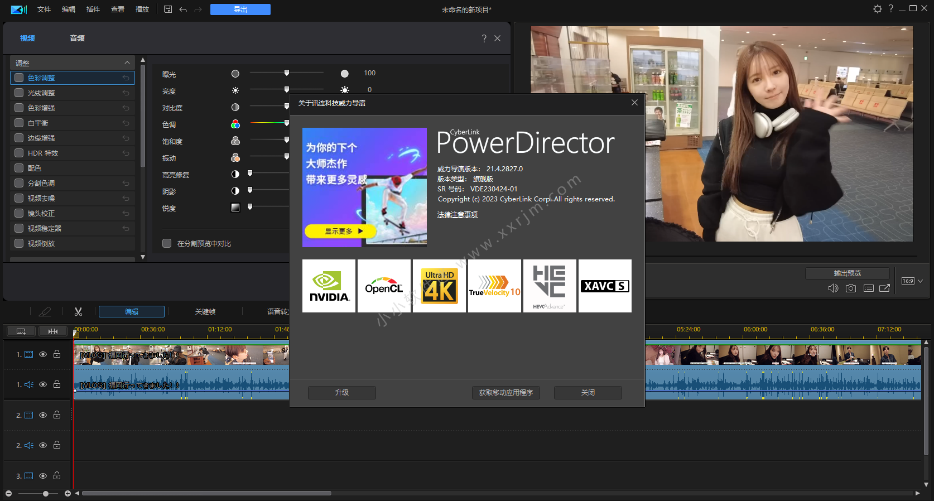
Task: Enable the 白平衡 checkbox
Action: (x=19, y=123)
